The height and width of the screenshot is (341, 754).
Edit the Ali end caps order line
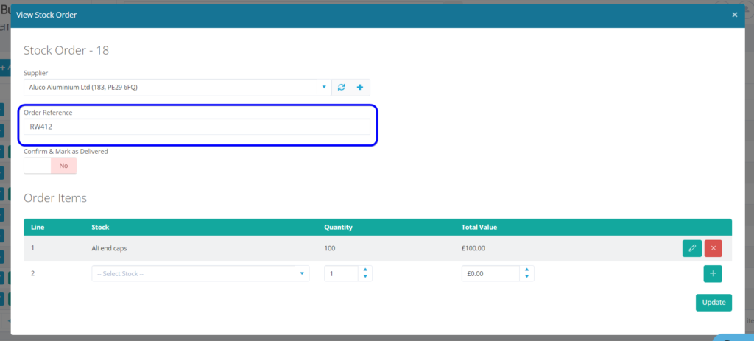pos(691,248)
